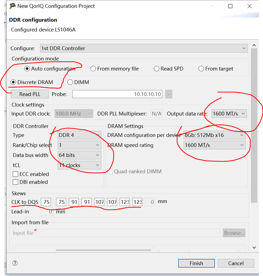Click the first CLK to DQS field
This screenshot has width=263, height=276.
46,202
